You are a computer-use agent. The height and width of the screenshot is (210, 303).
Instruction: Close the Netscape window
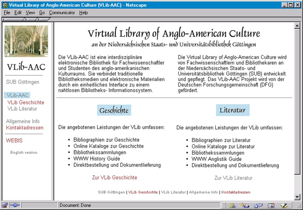[297, 5]
